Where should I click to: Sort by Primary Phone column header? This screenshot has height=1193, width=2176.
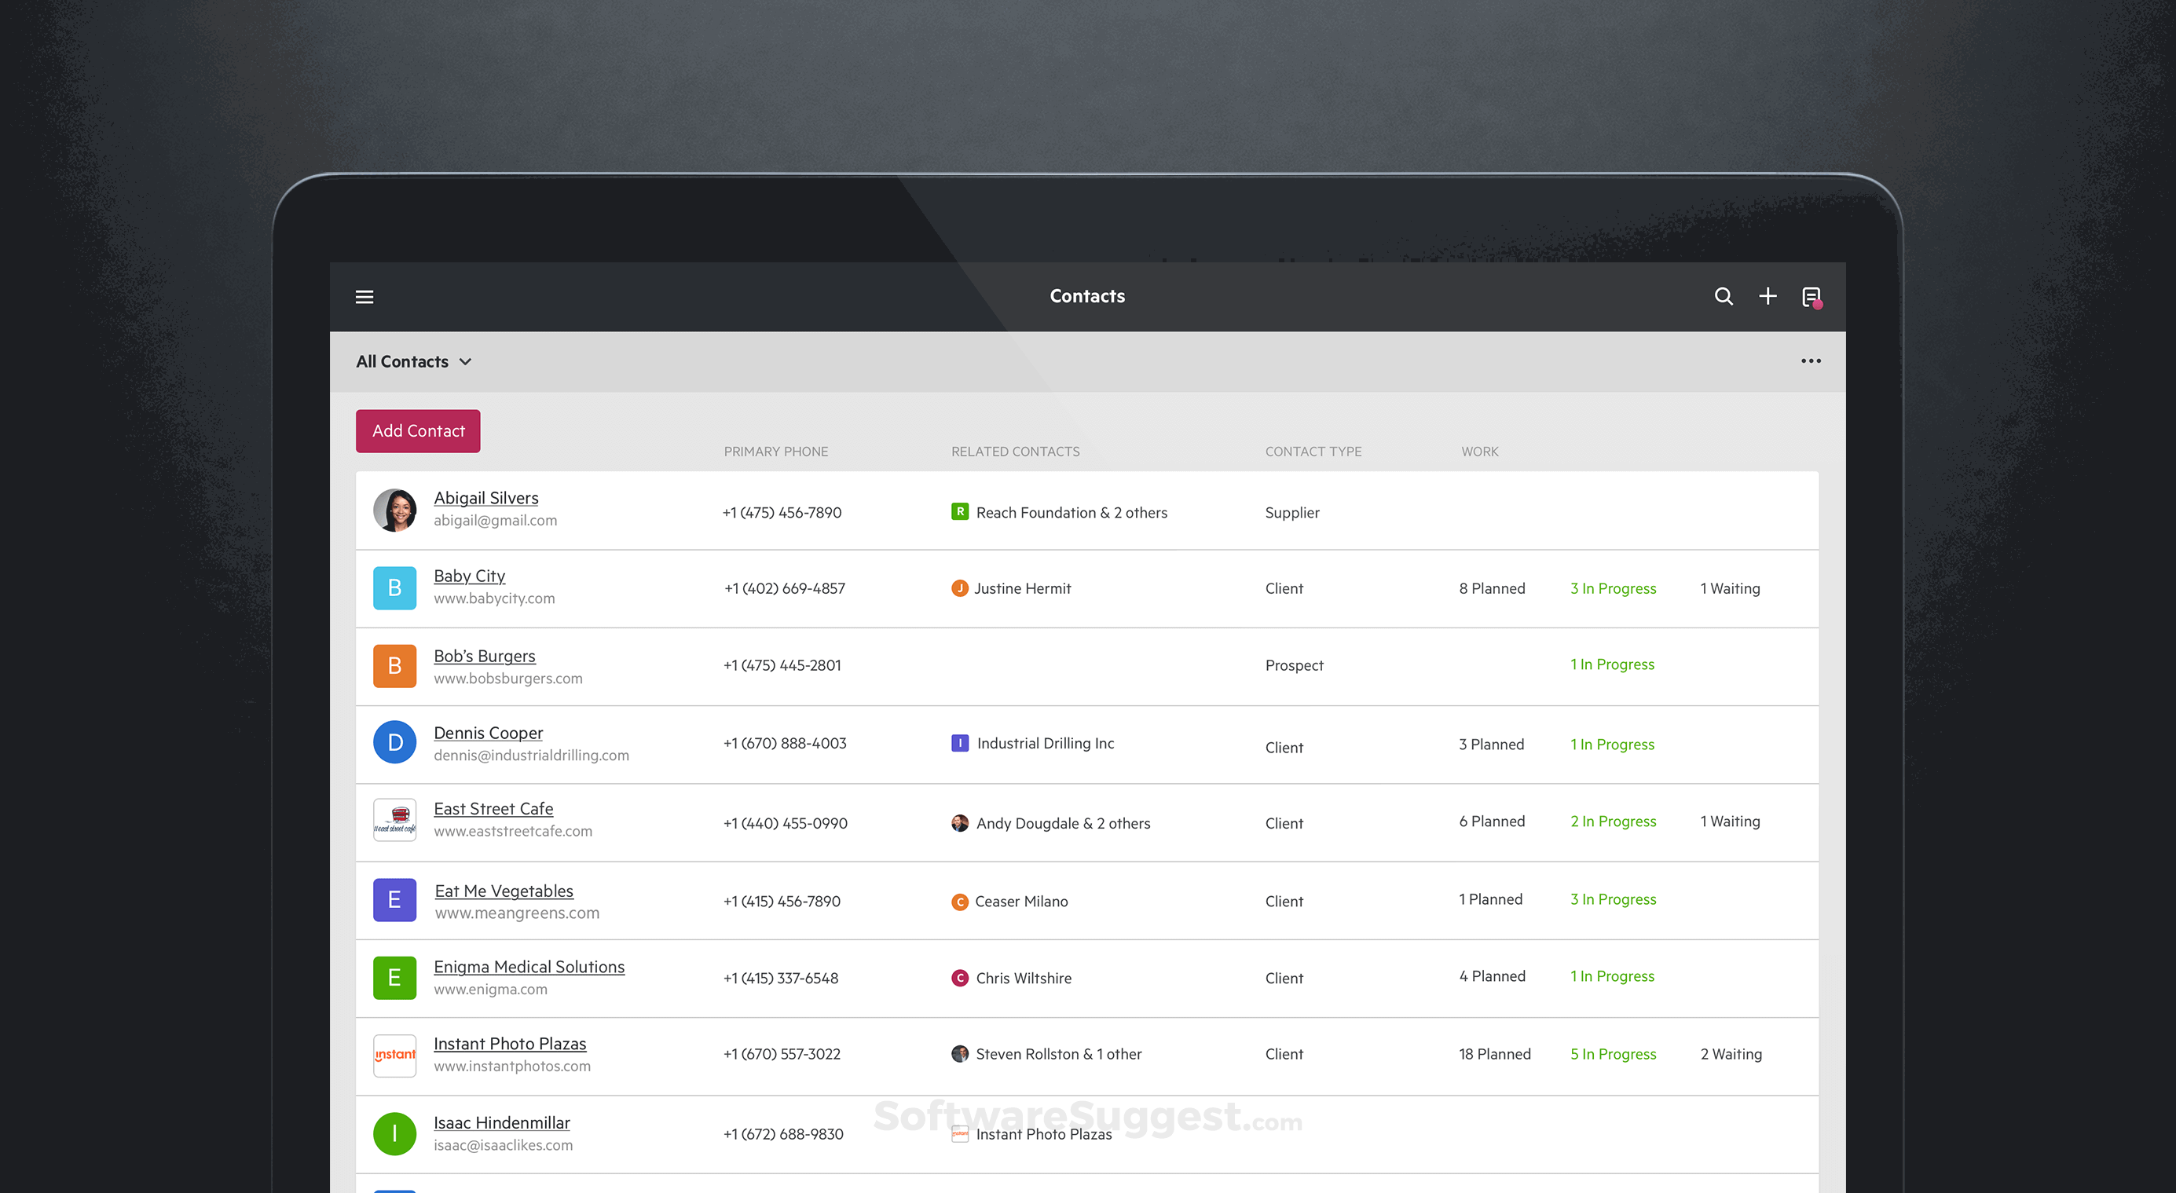[775, 452]
